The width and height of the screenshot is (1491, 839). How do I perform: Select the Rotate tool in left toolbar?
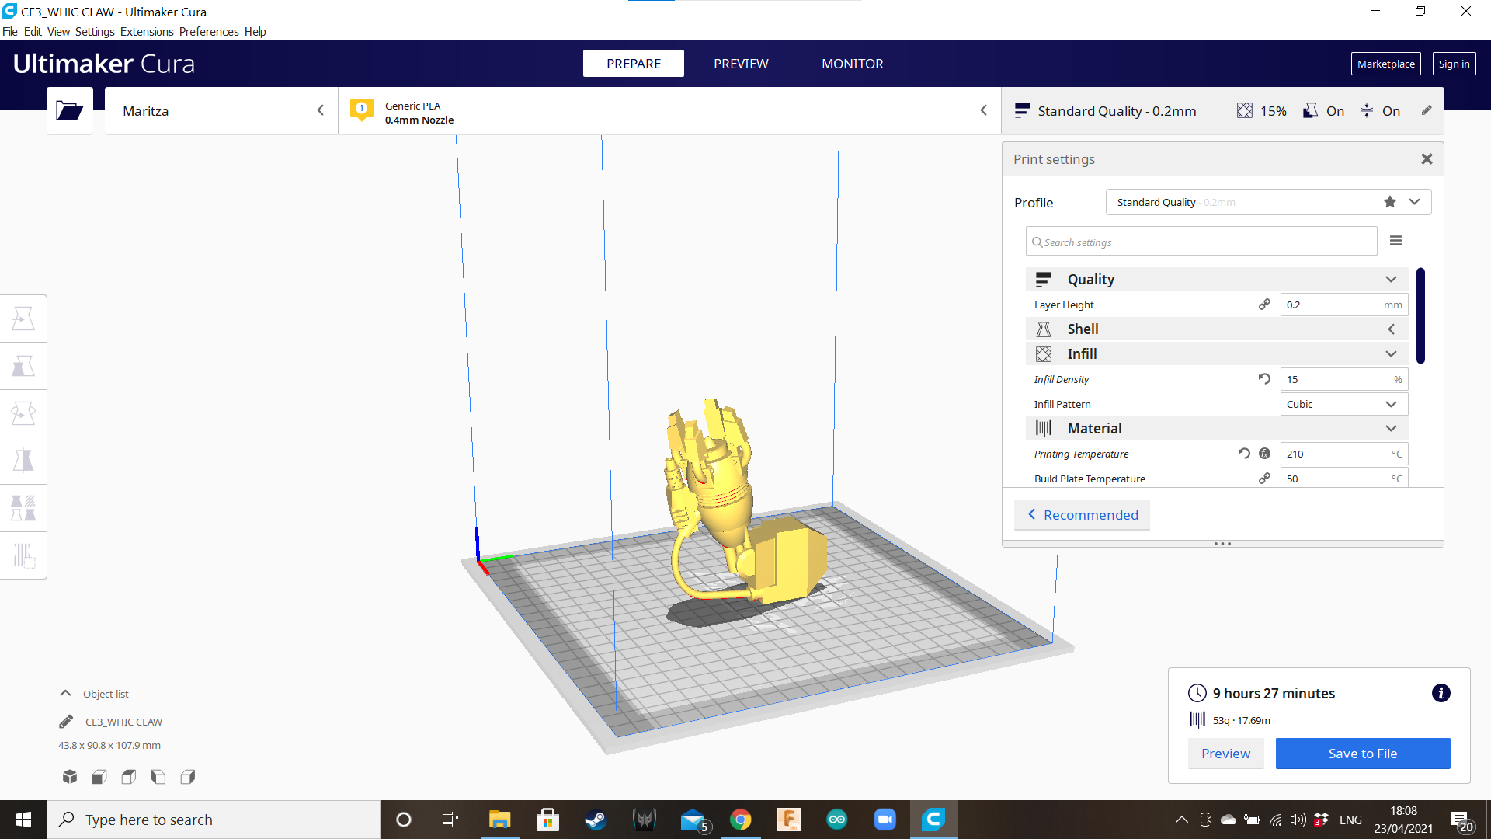(x=23, y=413)
